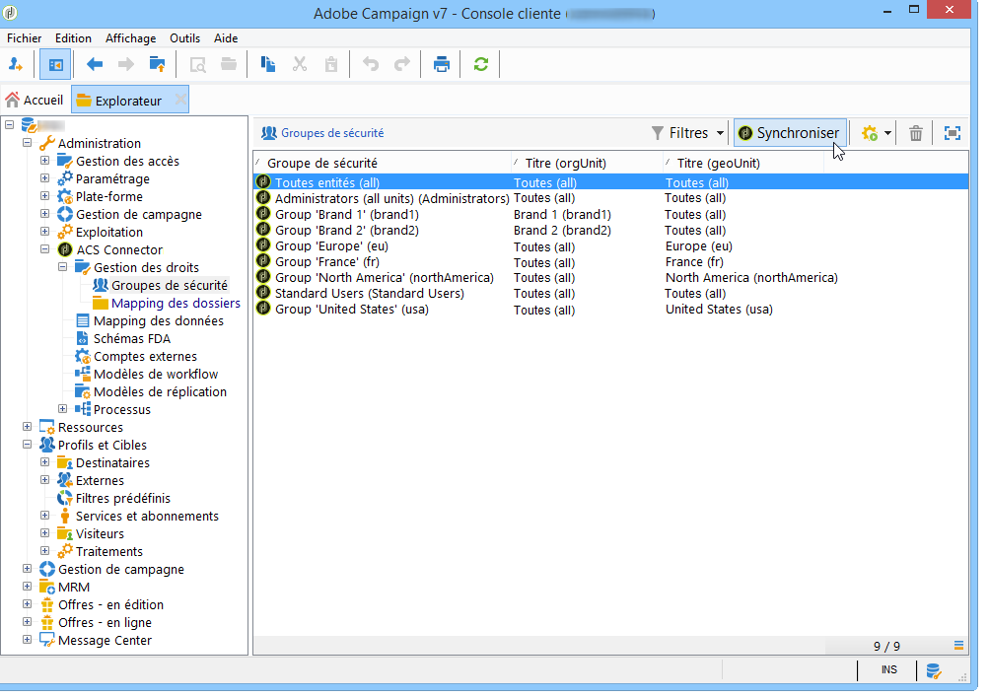
Task: Sort by Groupe de sécurité column header
Action: coord(322,163)
